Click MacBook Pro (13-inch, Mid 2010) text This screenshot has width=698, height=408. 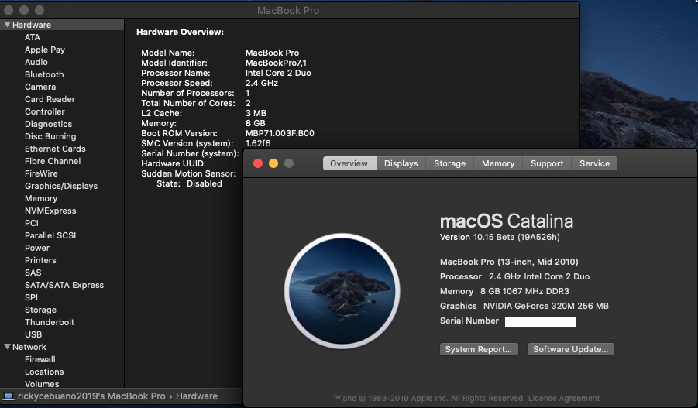(x=509, y=262)
